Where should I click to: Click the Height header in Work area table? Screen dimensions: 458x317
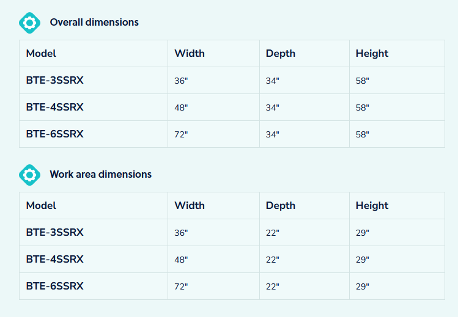click(372, 206)
